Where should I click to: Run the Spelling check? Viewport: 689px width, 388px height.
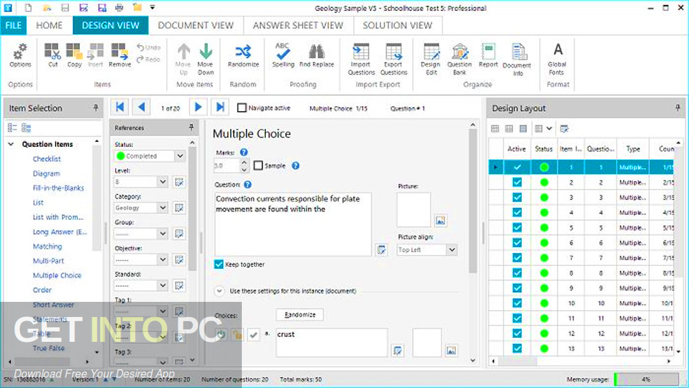pyautogui.click(x=283, y=56)
